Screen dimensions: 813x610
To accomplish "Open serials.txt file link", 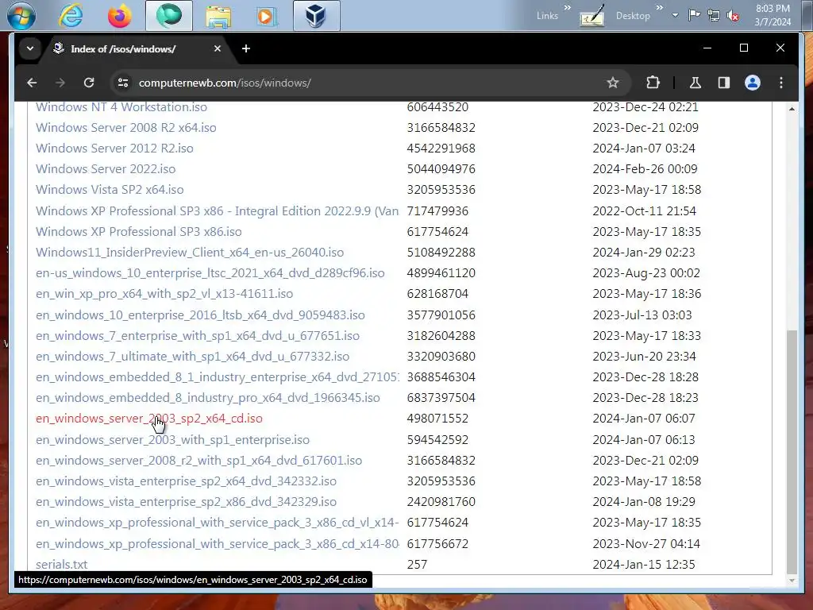I will (x=62, y=565).
